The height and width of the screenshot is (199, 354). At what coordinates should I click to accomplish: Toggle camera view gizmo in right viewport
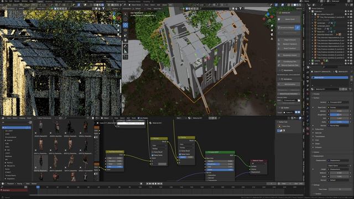272,34
